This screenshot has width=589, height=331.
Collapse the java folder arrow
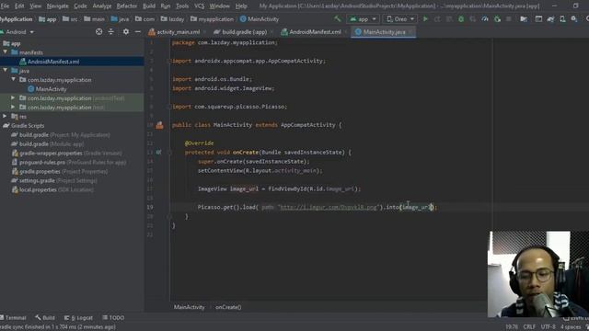[x=6, y=70]
